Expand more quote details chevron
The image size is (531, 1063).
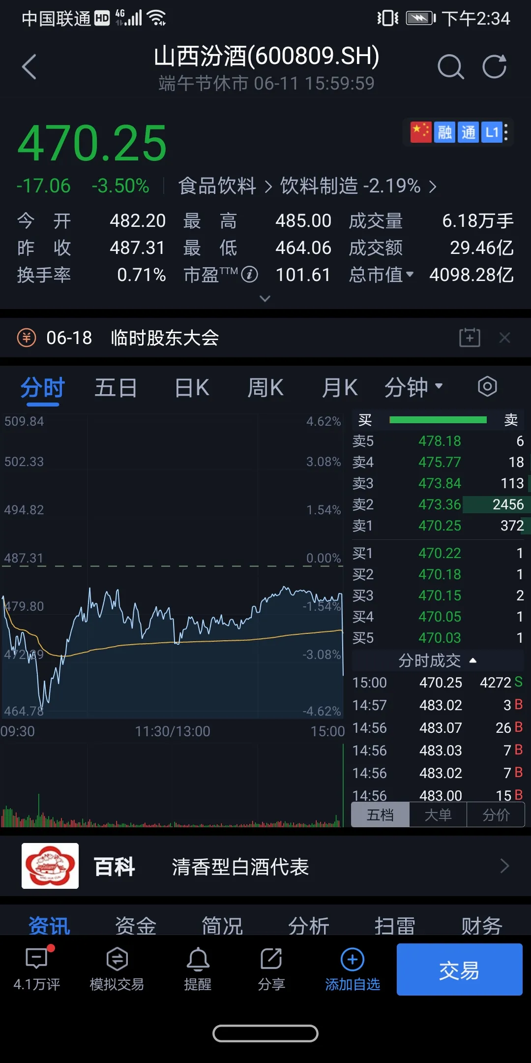tap(265, 299)
